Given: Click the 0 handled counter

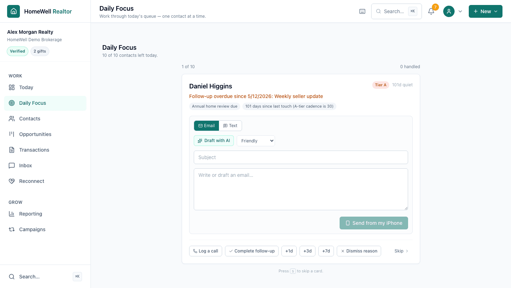Looking at the screenshot, I should pyautogui.click(x=410, y=67).
